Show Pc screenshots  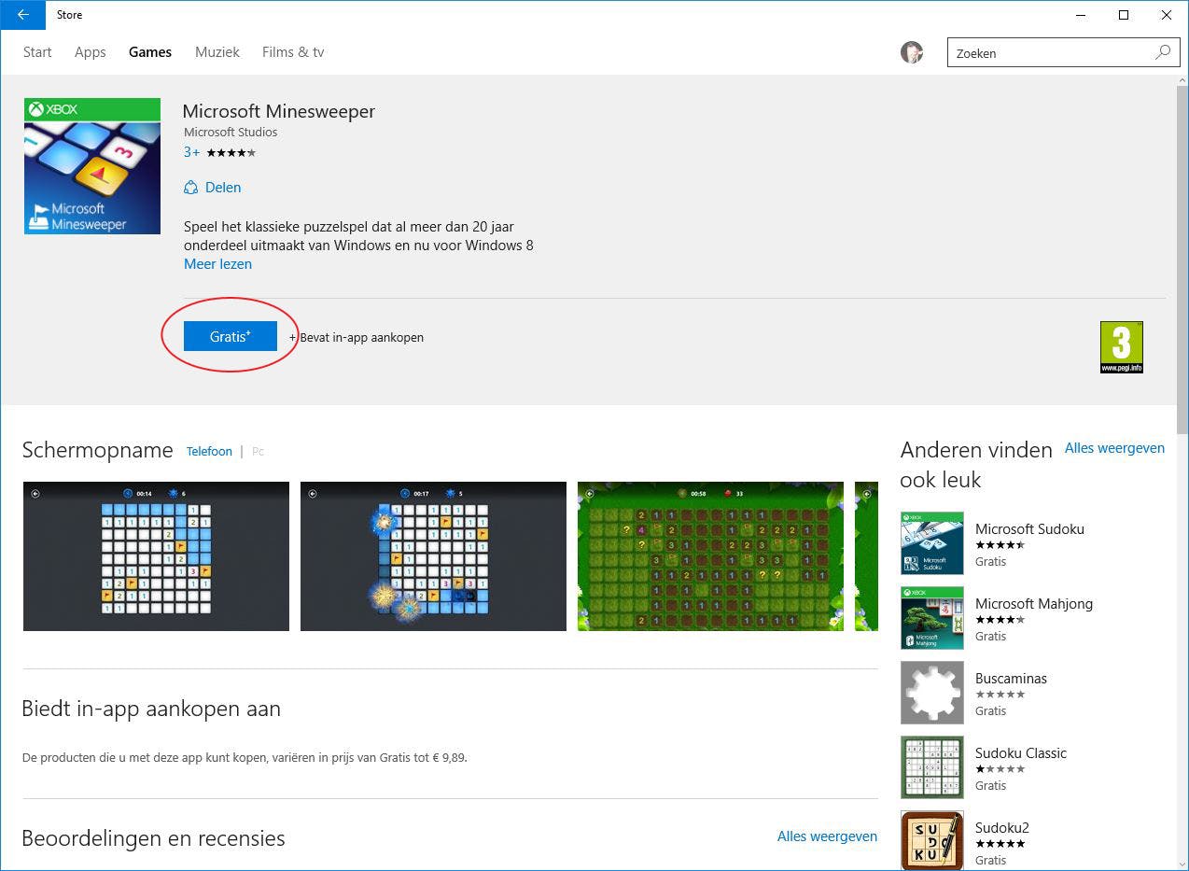258,451
